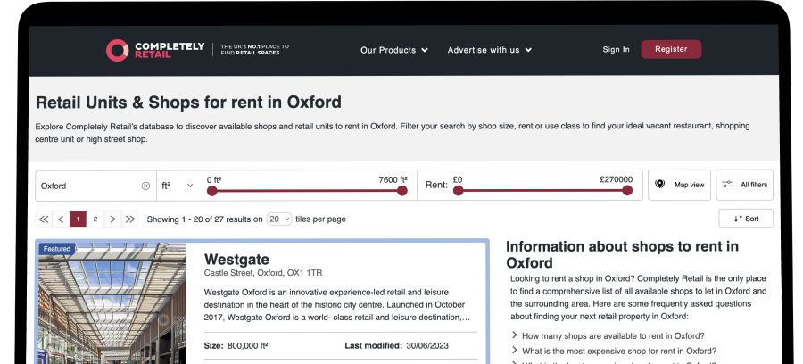Click the sliders icon in All filters
The height and width of the screenshot is (364, 803).
pyautogui.click(x=727, y=185)
